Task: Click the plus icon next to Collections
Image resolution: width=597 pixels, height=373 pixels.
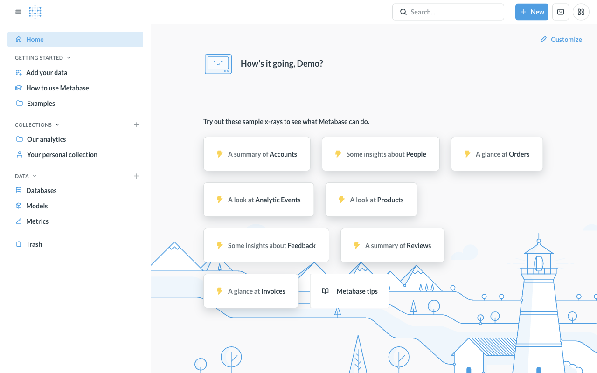Action: click(137, 125)
